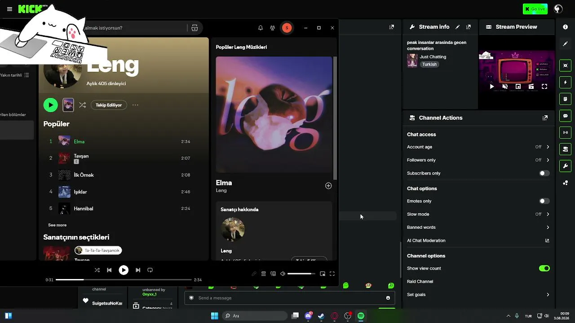Play the track Elma in Popüler list
The height and width of the screenshot is (323, 575).
click(120, 141)
